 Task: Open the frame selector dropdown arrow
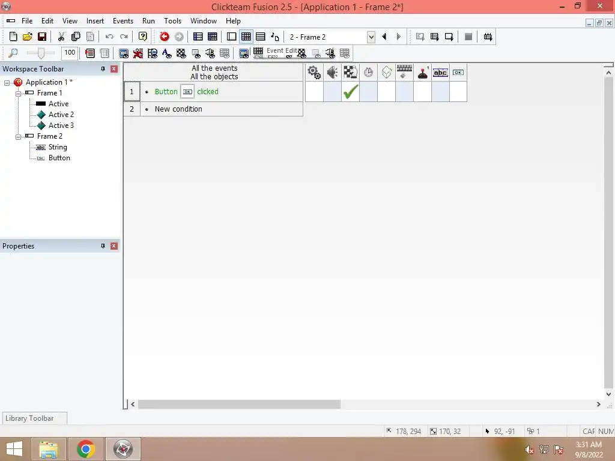[x=371, y=37]
